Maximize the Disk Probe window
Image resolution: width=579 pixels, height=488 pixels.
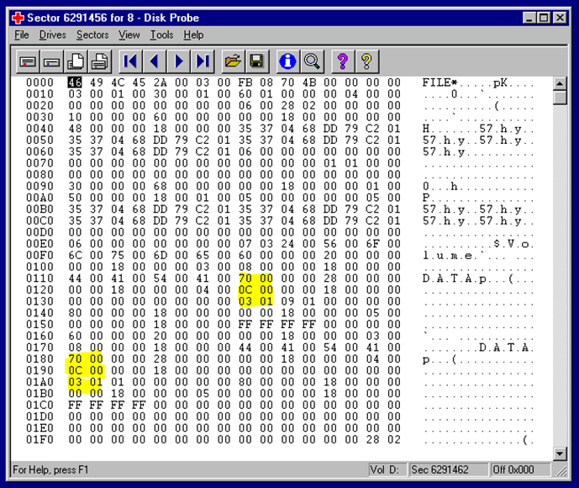(x=544, y=18)
